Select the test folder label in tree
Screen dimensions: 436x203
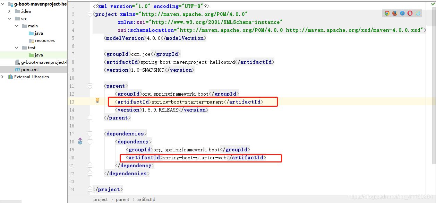click(x=32, y=48)
